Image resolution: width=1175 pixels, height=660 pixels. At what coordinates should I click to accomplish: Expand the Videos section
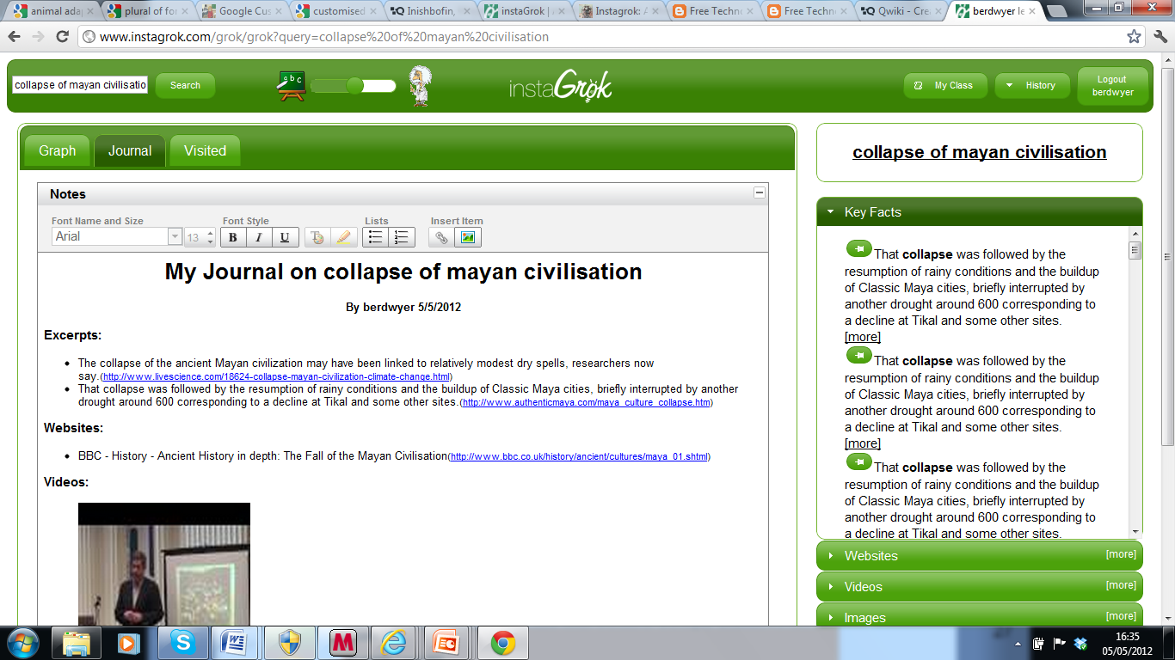(x=863, y=587)
